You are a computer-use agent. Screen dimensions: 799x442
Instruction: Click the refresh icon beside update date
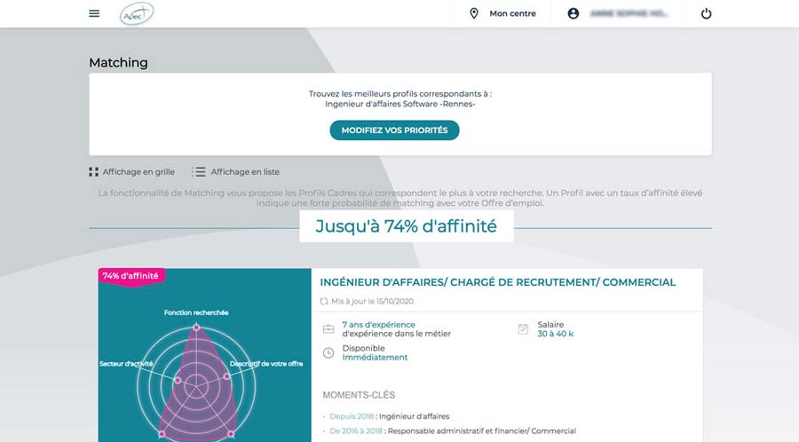(x=323, y=302)
